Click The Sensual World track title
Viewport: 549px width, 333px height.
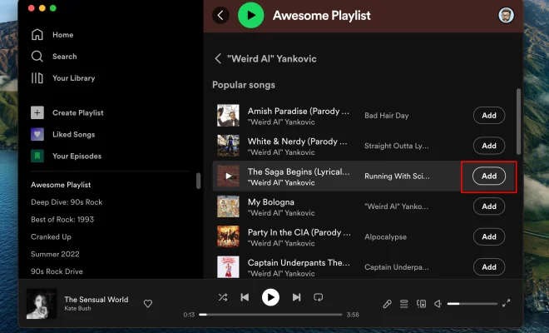[x=96, y=300]
